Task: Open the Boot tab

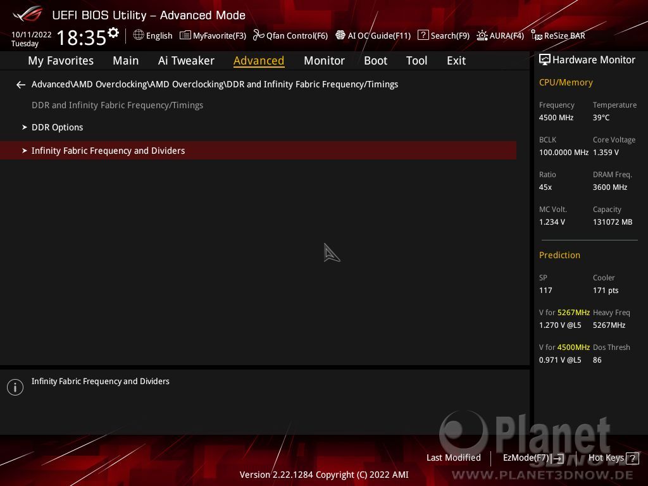Action: point(376,61)
